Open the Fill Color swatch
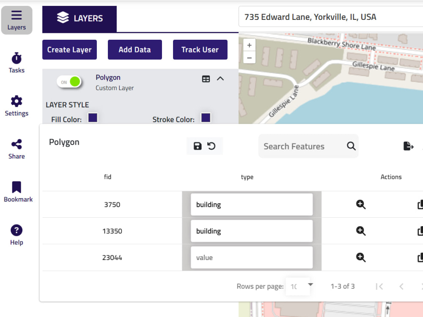The image size is (423, 317). coord(93,118)
